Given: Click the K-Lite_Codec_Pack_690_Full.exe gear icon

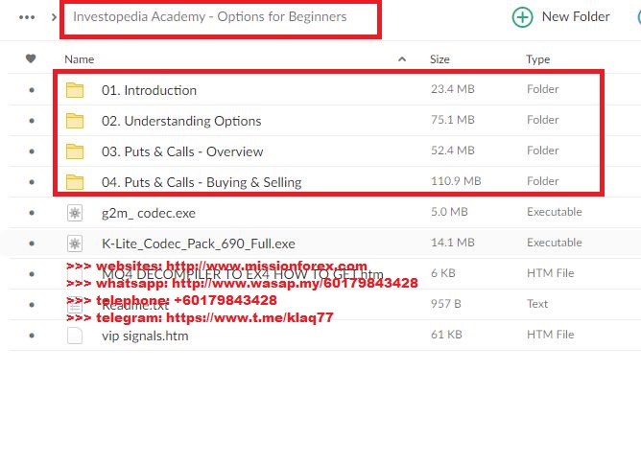Looking at the screenshot, I should tap(75, 244).
